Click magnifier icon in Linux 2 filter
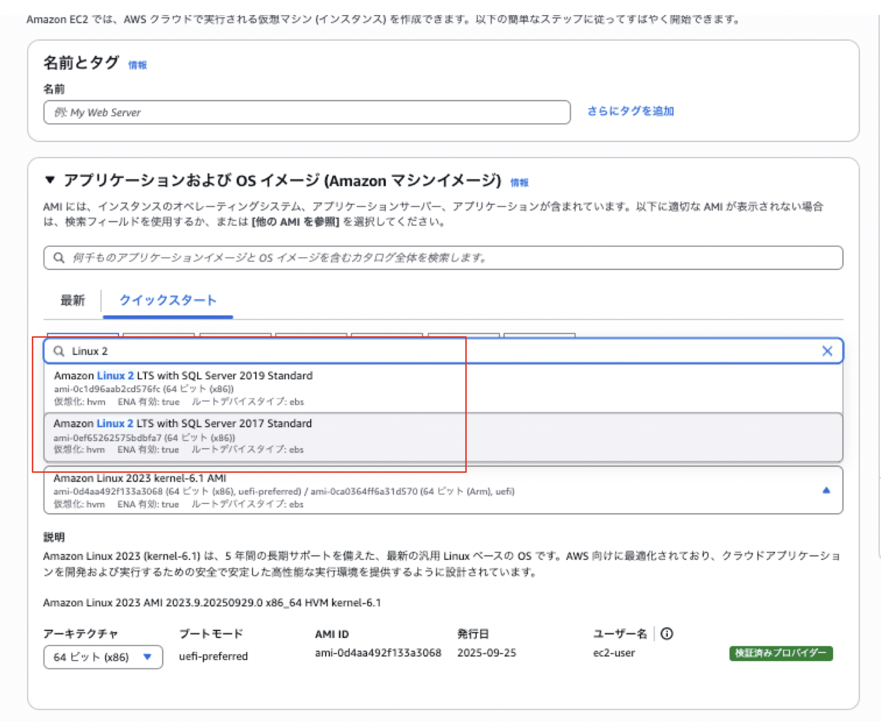Screen dimensions: 883x726 59,351
